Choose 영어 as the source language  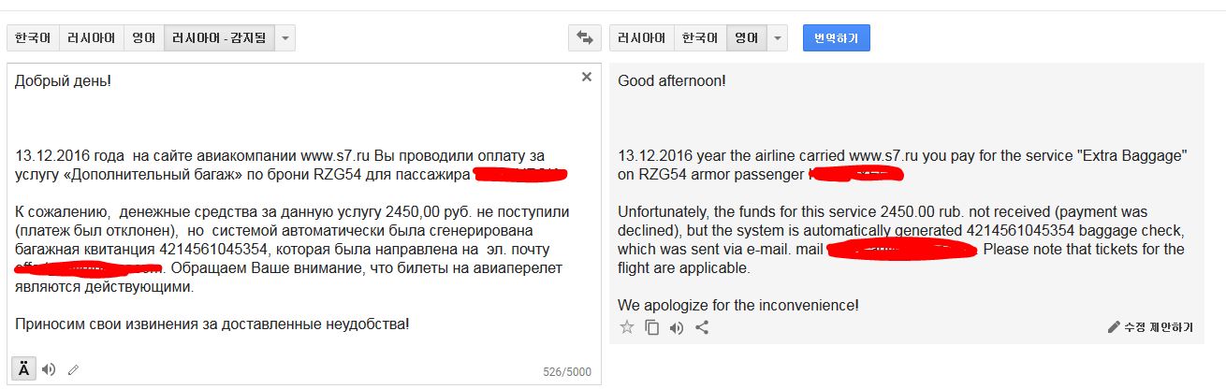pos(144,38)
